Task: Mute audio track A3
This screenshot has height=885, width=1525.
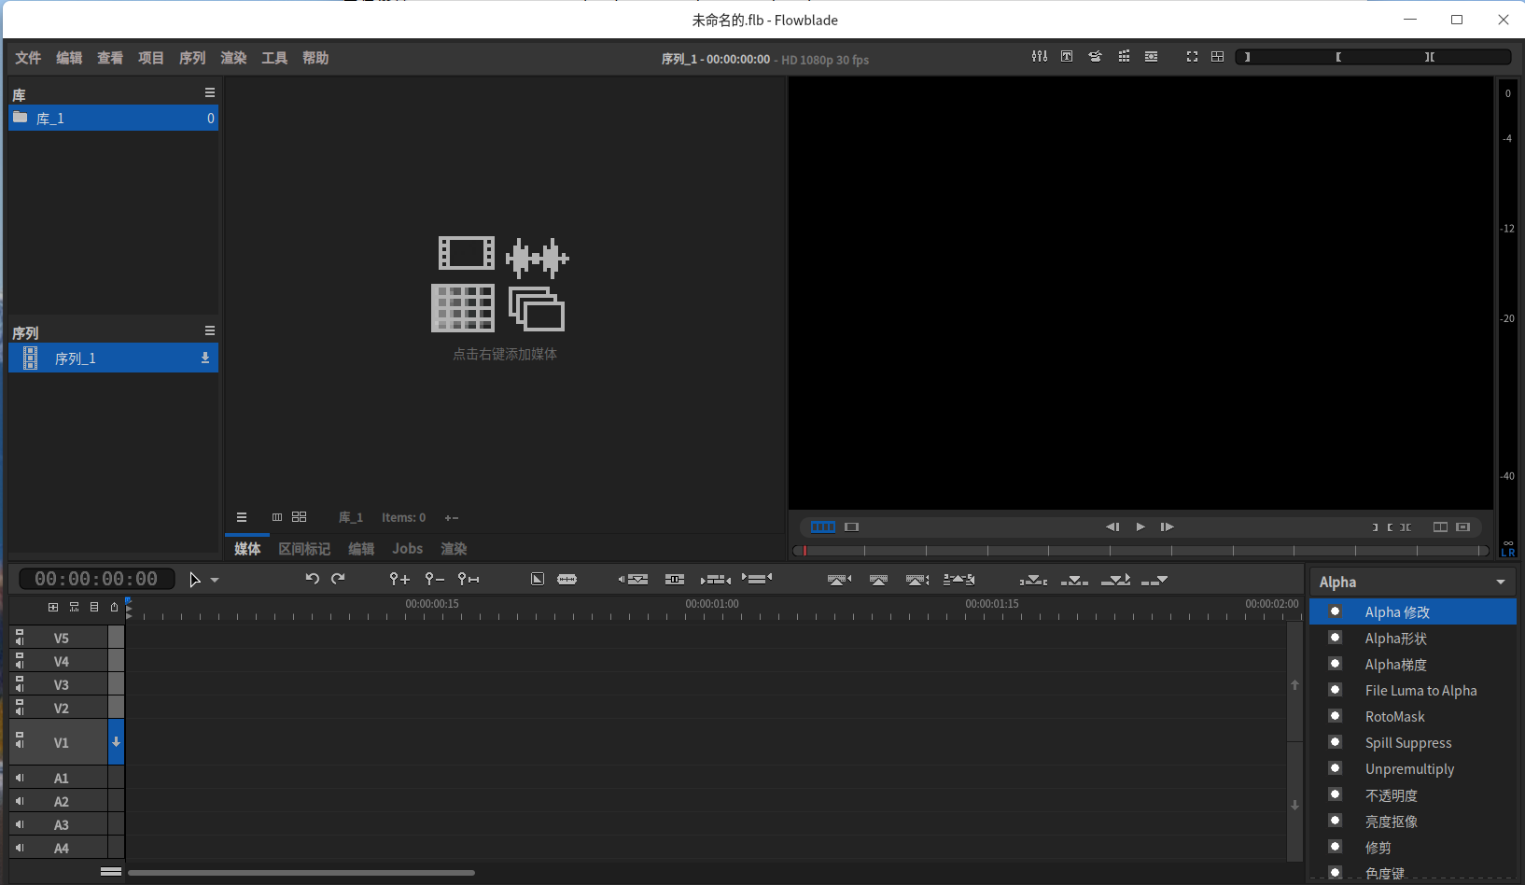Action: click(x=20, y=824)
